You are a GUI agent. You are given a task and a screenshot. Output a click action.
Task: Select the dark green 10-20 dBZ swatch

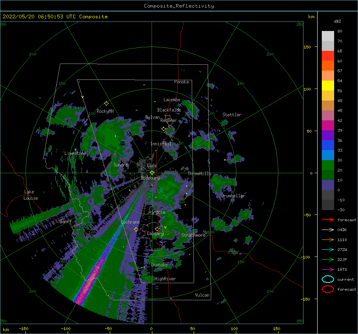coord(328,175)
